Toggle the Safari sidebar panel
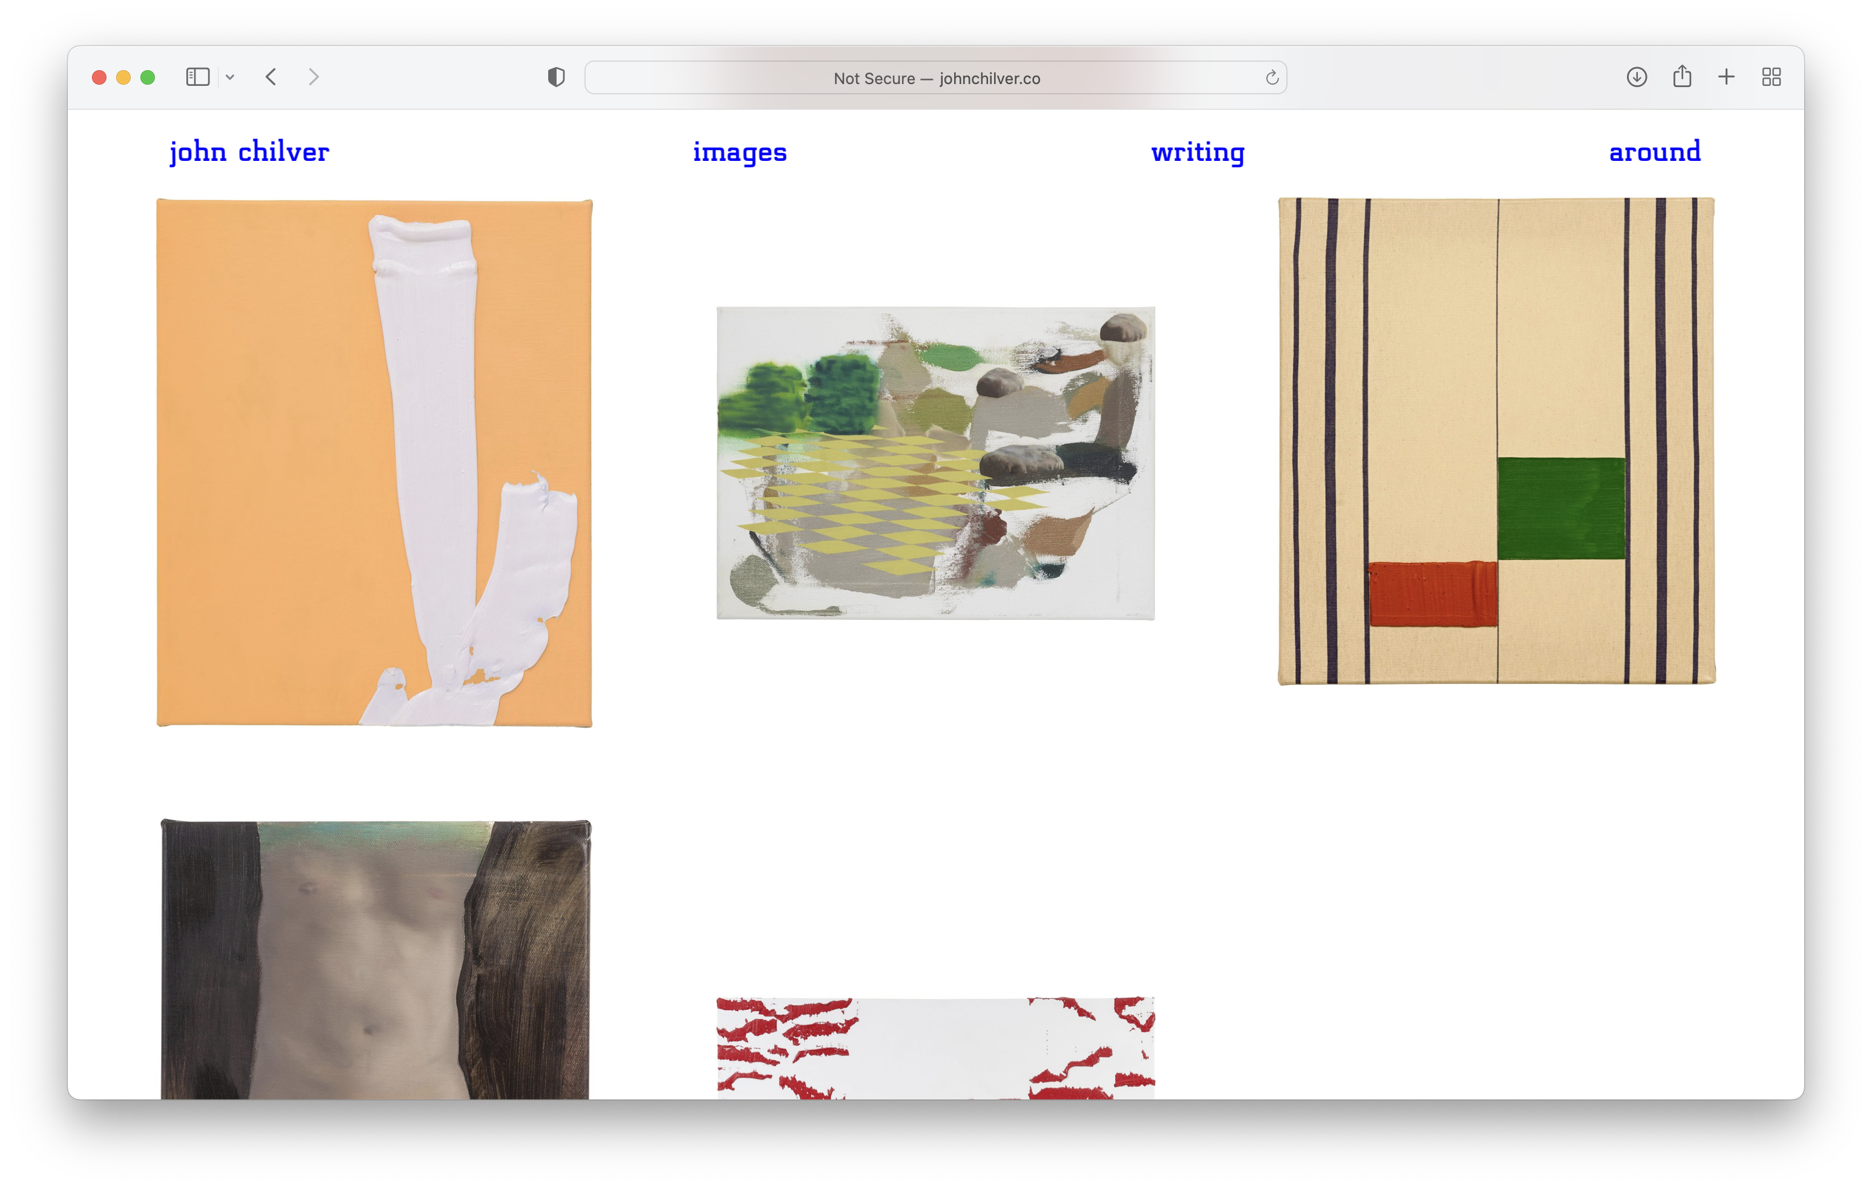This screenshot has width=1872, height=1189. [197, 77]
